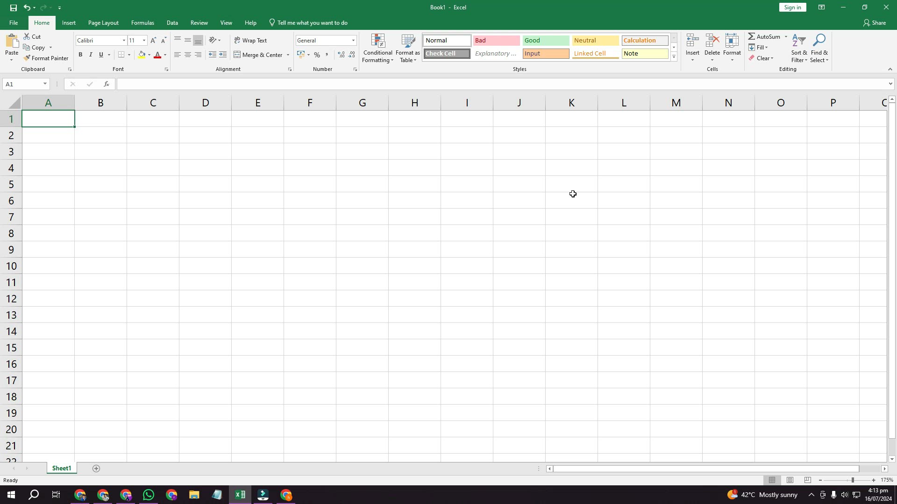The width and height of the screenshot is (897, 504).
Task: Expand the formula bar chevron
Action: (890, 84)
